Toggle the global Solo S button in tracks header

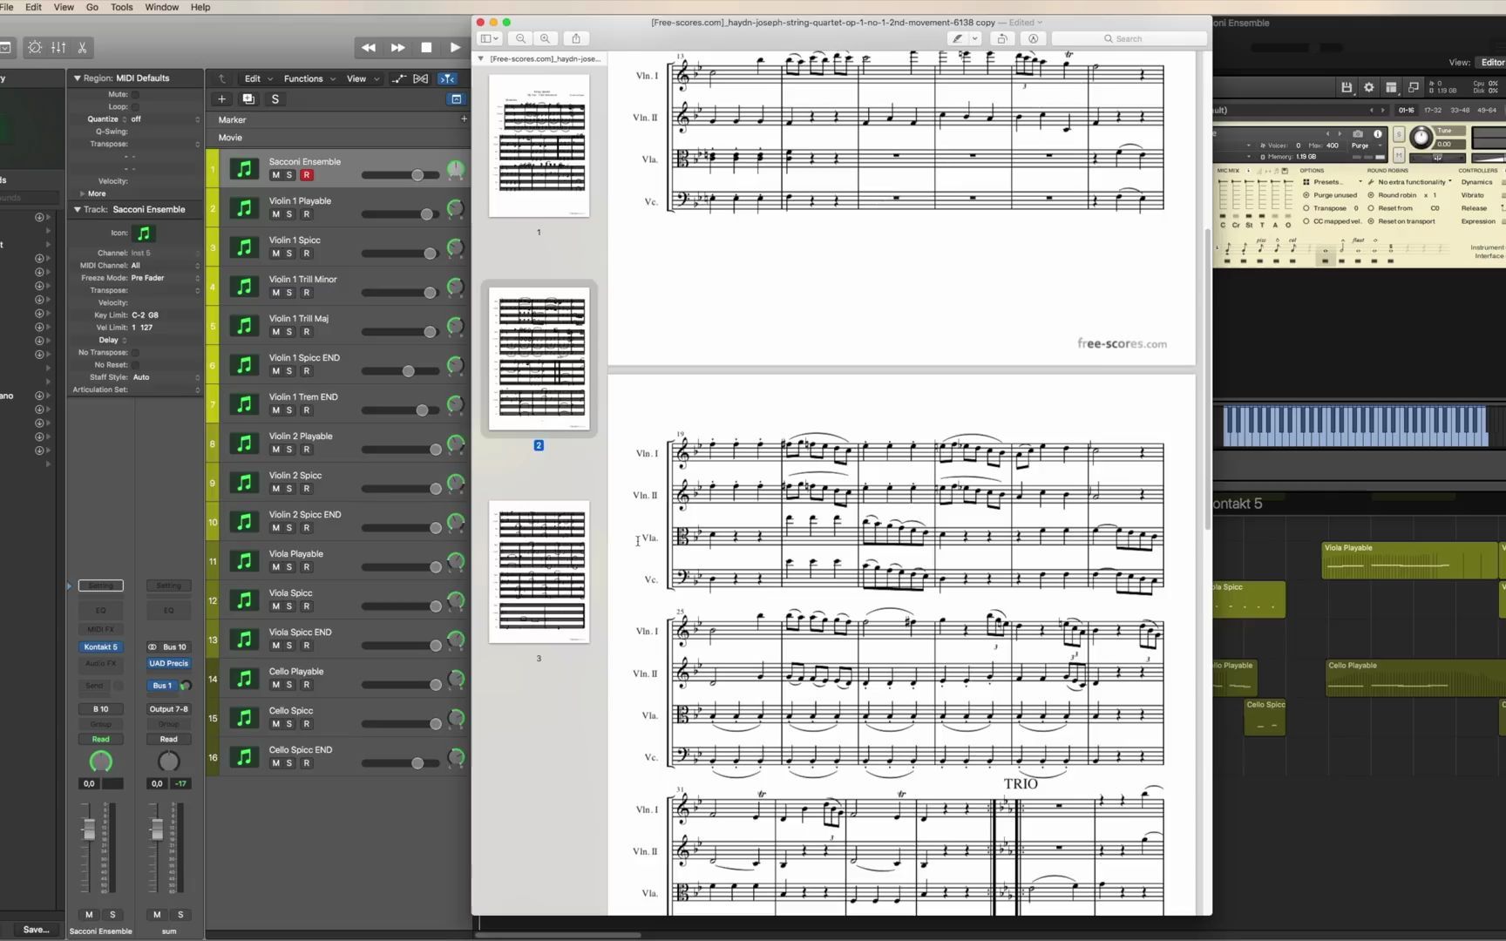pos(275,99)
